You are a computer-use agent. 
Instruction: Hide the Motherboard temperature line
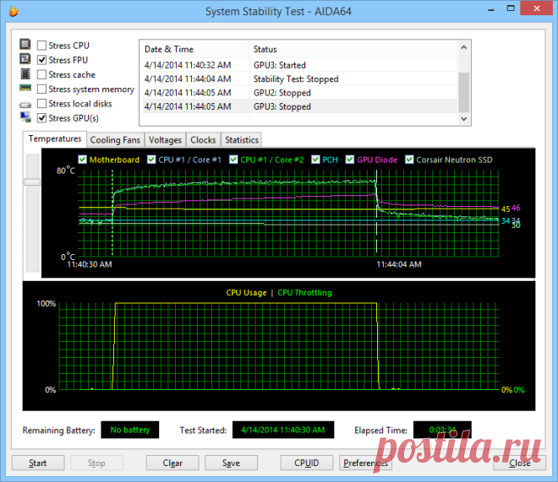[82, 160]
